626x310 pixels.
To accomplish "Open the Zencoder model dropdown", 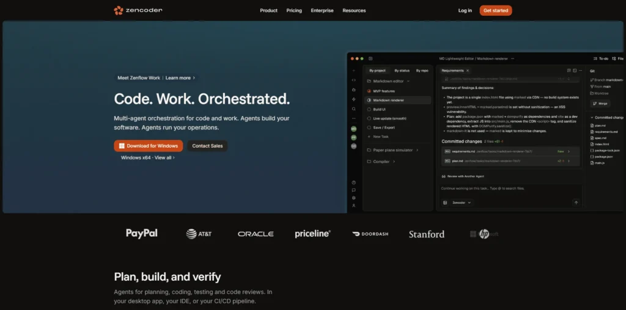I will (x=462, y=203).
